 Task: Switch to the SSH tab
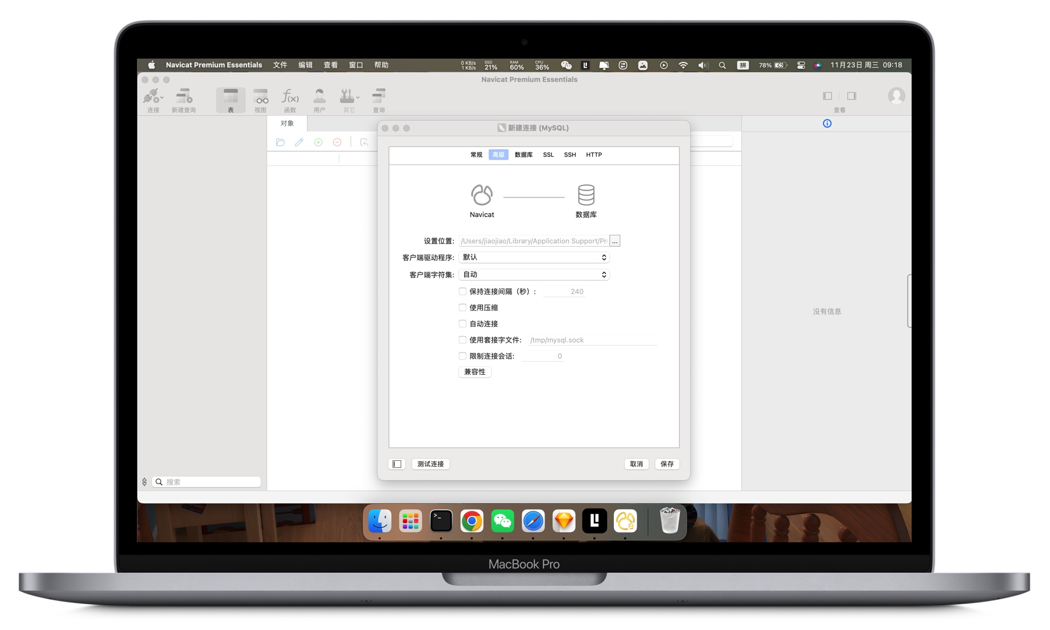[x=570, y=155]
